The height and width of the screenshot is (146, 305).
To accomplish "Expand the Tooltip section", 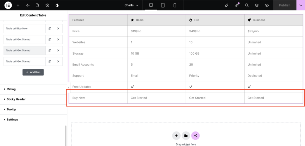I will (33, 109).
